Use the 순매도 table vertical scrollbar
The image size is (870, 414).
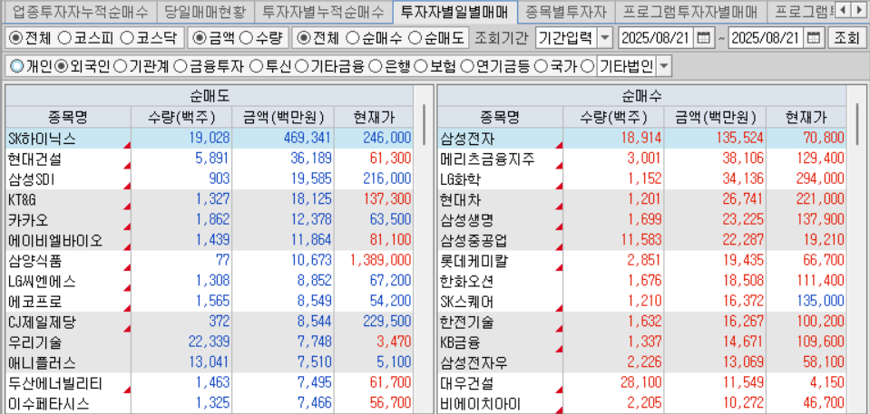point(424,124)
